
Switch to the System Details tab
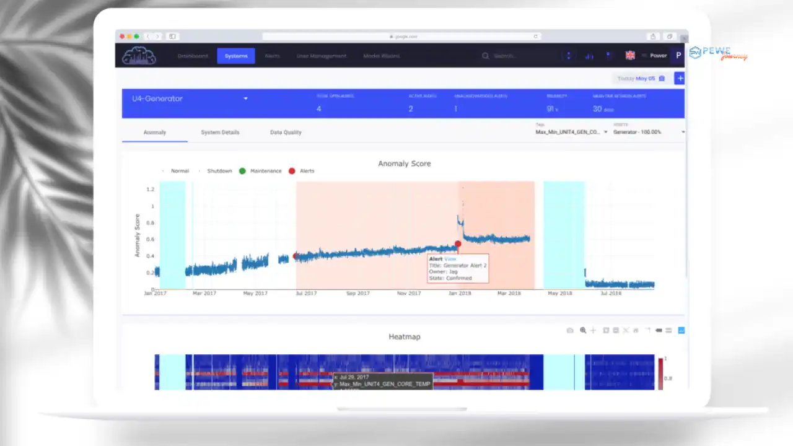pyautogui.click(x=220, y=132)
